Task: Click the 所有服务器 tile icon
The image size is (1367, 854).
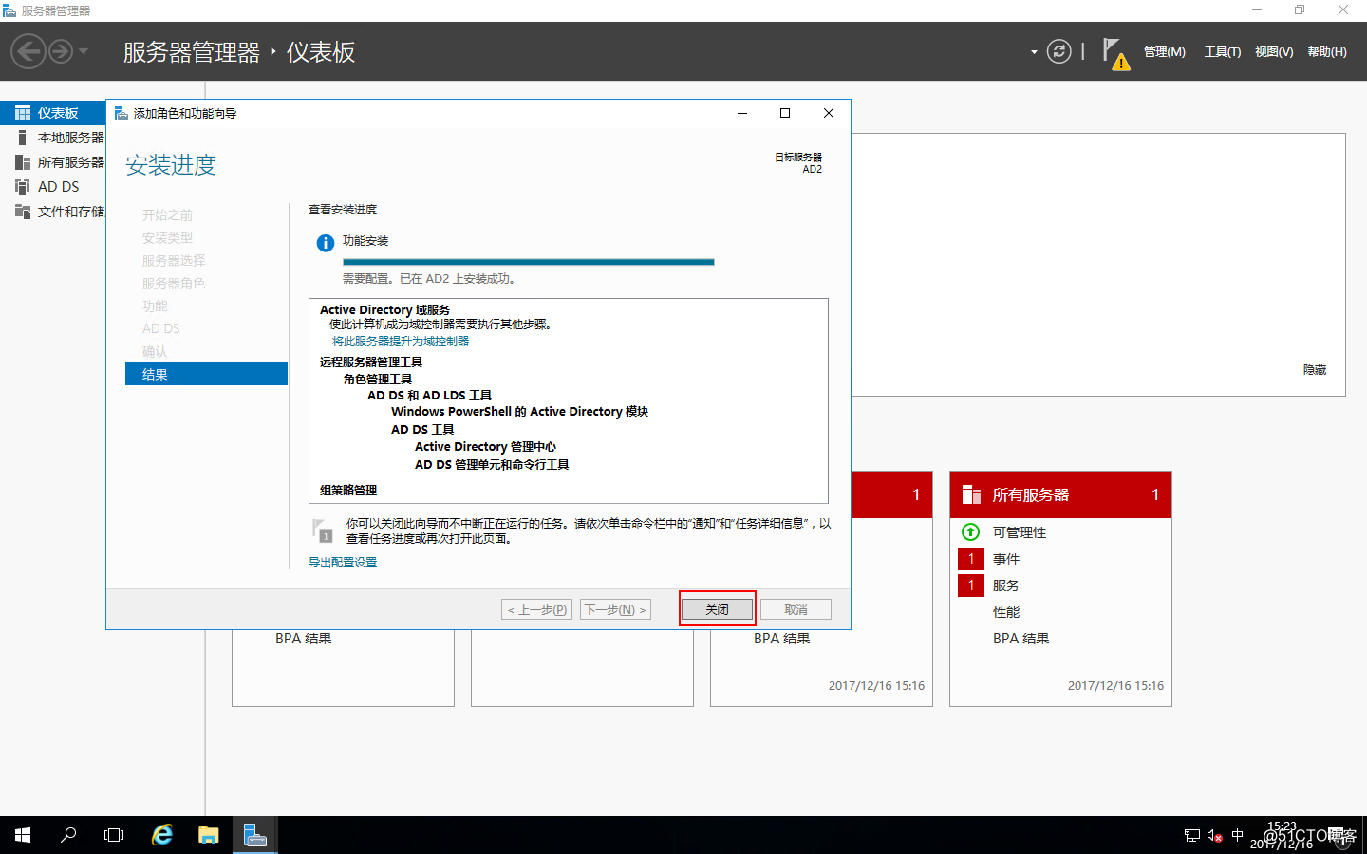Action: pyautogui.click(x=971, y=494)
